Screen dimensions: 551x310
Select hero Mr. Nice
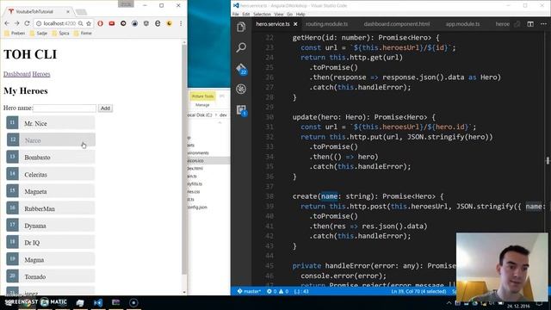(x=51, y=123)
